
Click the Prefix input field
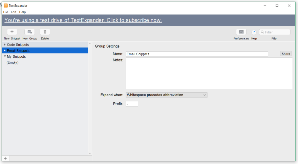[x=132, y=104]
